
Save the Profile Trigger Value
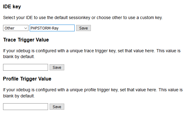click(x=57, y=107)
